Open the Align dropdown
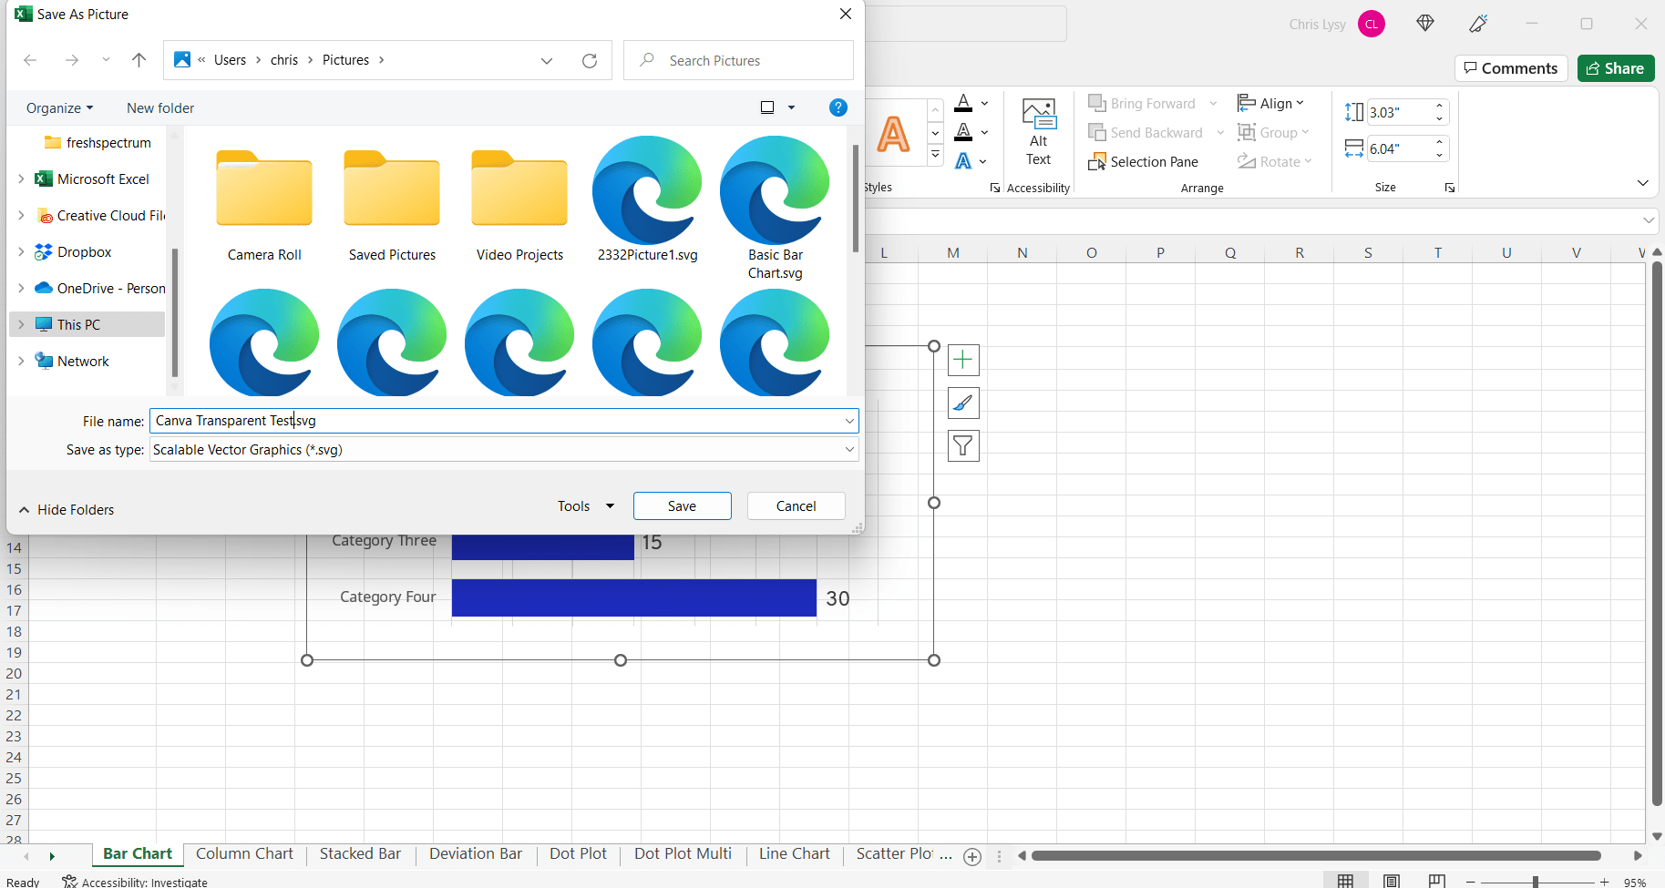The height and width of the screenshot is (888, 1665). [x=1271, y=103]
